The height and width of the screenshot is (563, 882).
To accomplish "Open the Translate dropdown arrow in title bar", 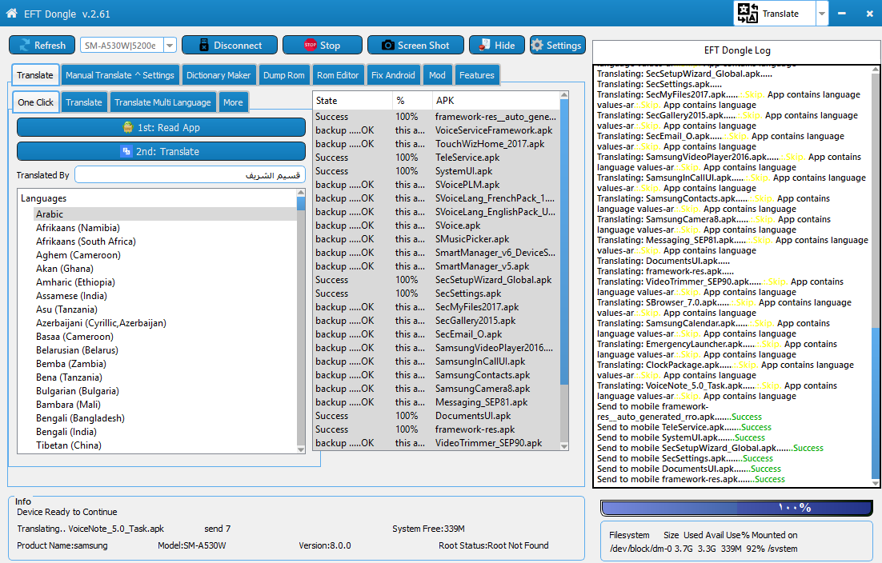I will [822, 14].
